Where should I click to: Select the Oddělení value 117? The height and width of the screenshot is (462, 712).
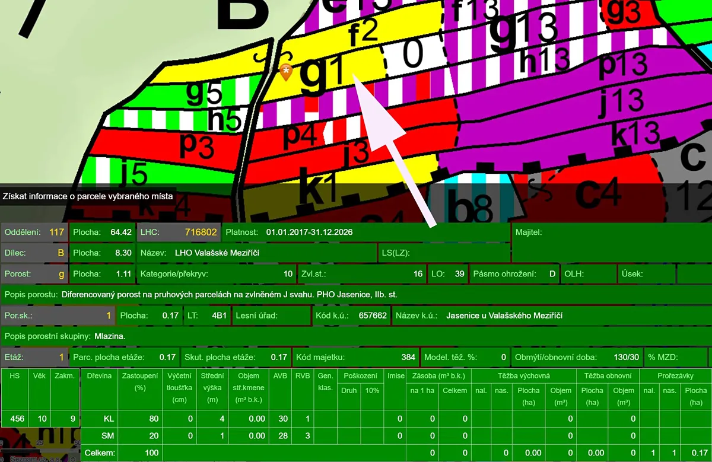[56, 232]
